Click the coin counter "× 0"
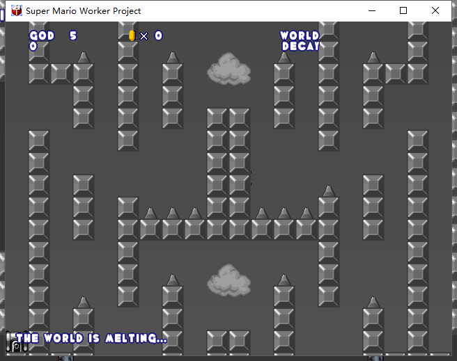This screenshot has width=457, height=361. pos(151,35)
